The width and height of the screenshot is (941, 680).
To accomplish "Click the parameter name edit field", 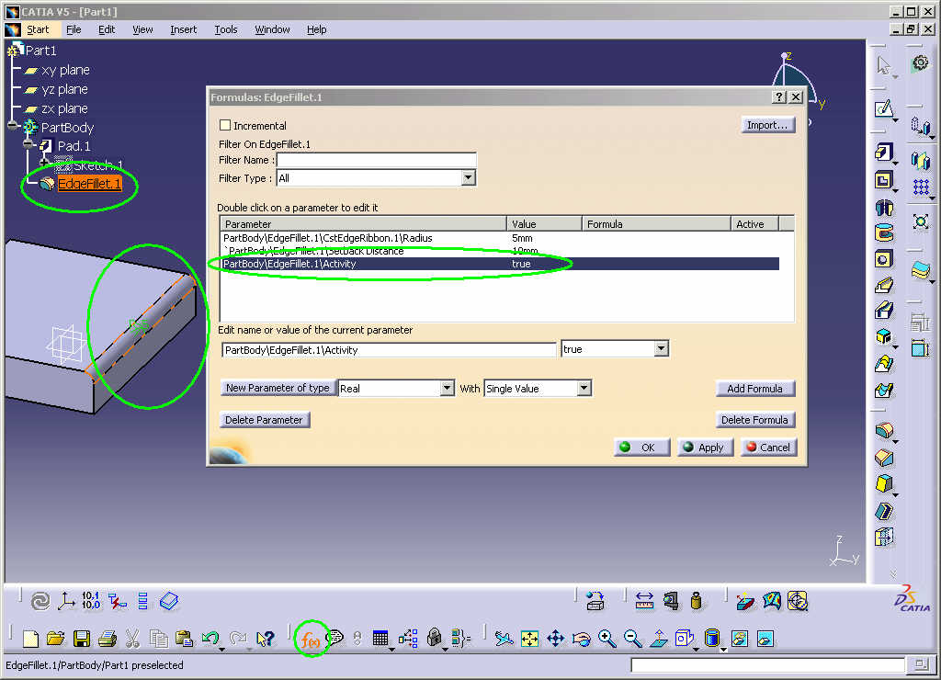I will (x=389, y=350).
